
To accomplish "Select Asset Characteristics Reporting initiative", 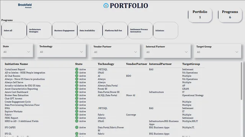I will (21, 89).
